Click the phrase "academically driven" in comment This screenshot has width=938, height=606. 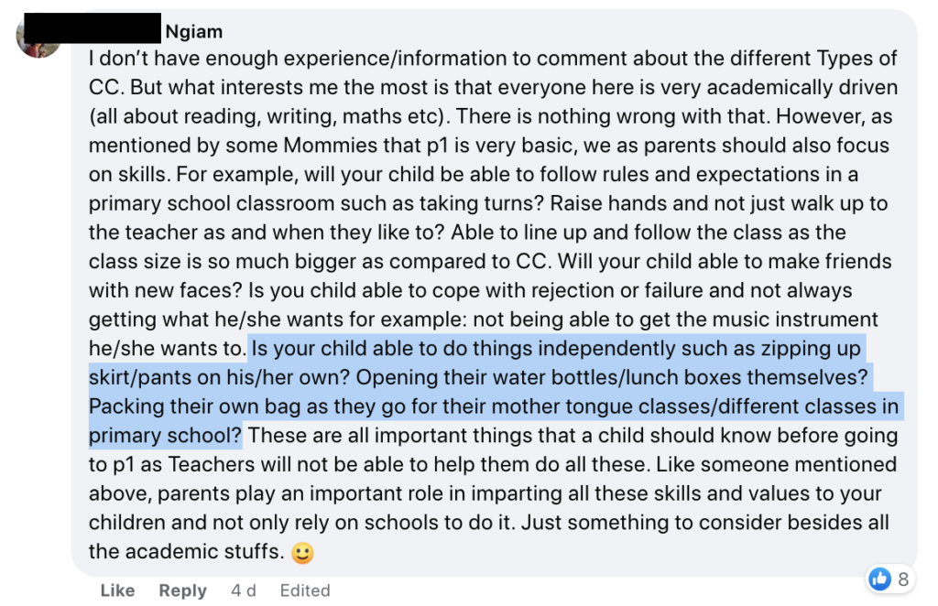pos(802,87)
